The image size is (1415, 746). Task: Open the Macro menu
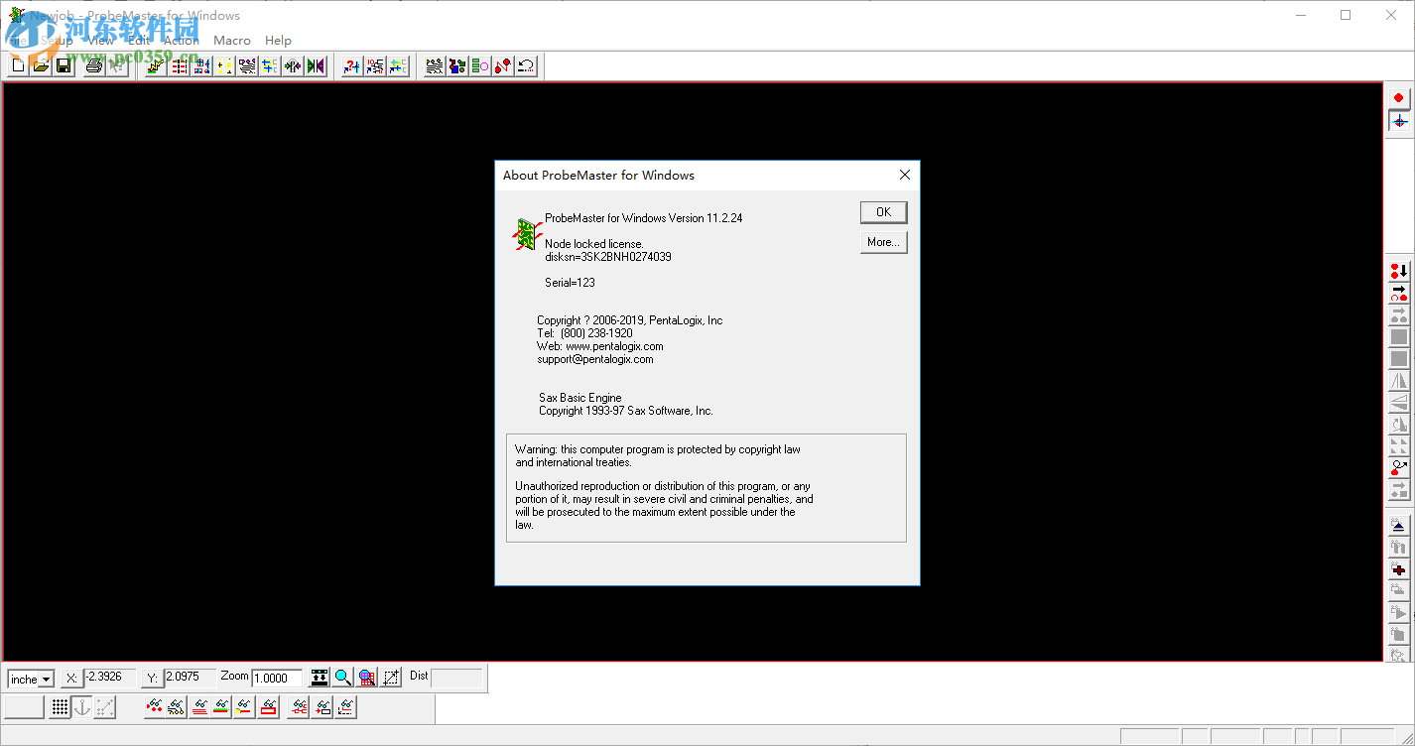[x=231, y=41]
